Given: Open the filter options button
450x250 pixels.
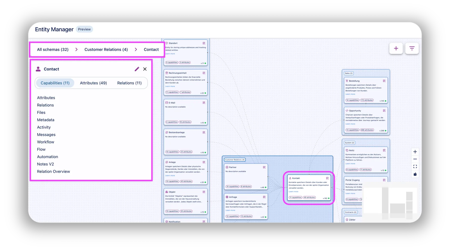Looking at the screenshot, I should click(412, 49).
